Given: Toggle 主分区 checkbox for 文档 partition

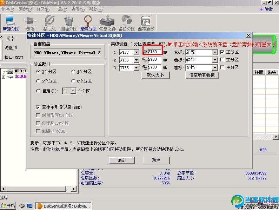Looking at the screenshot, I should pos(222,67).
